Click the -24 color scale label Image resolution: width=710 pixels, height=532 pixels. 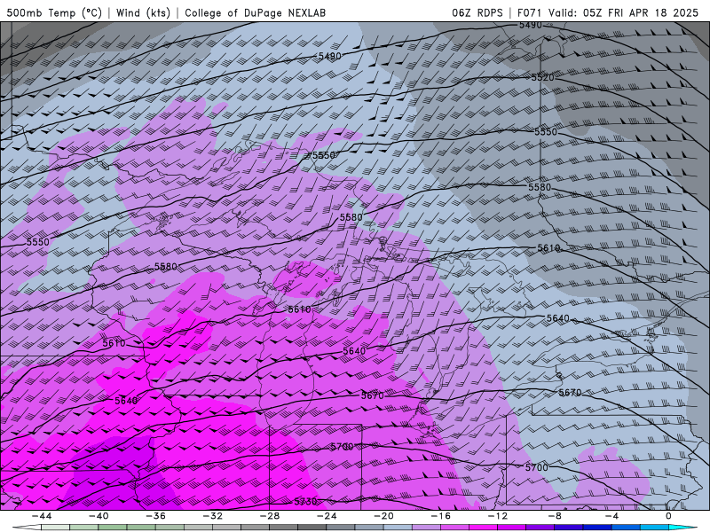(327, 516)
